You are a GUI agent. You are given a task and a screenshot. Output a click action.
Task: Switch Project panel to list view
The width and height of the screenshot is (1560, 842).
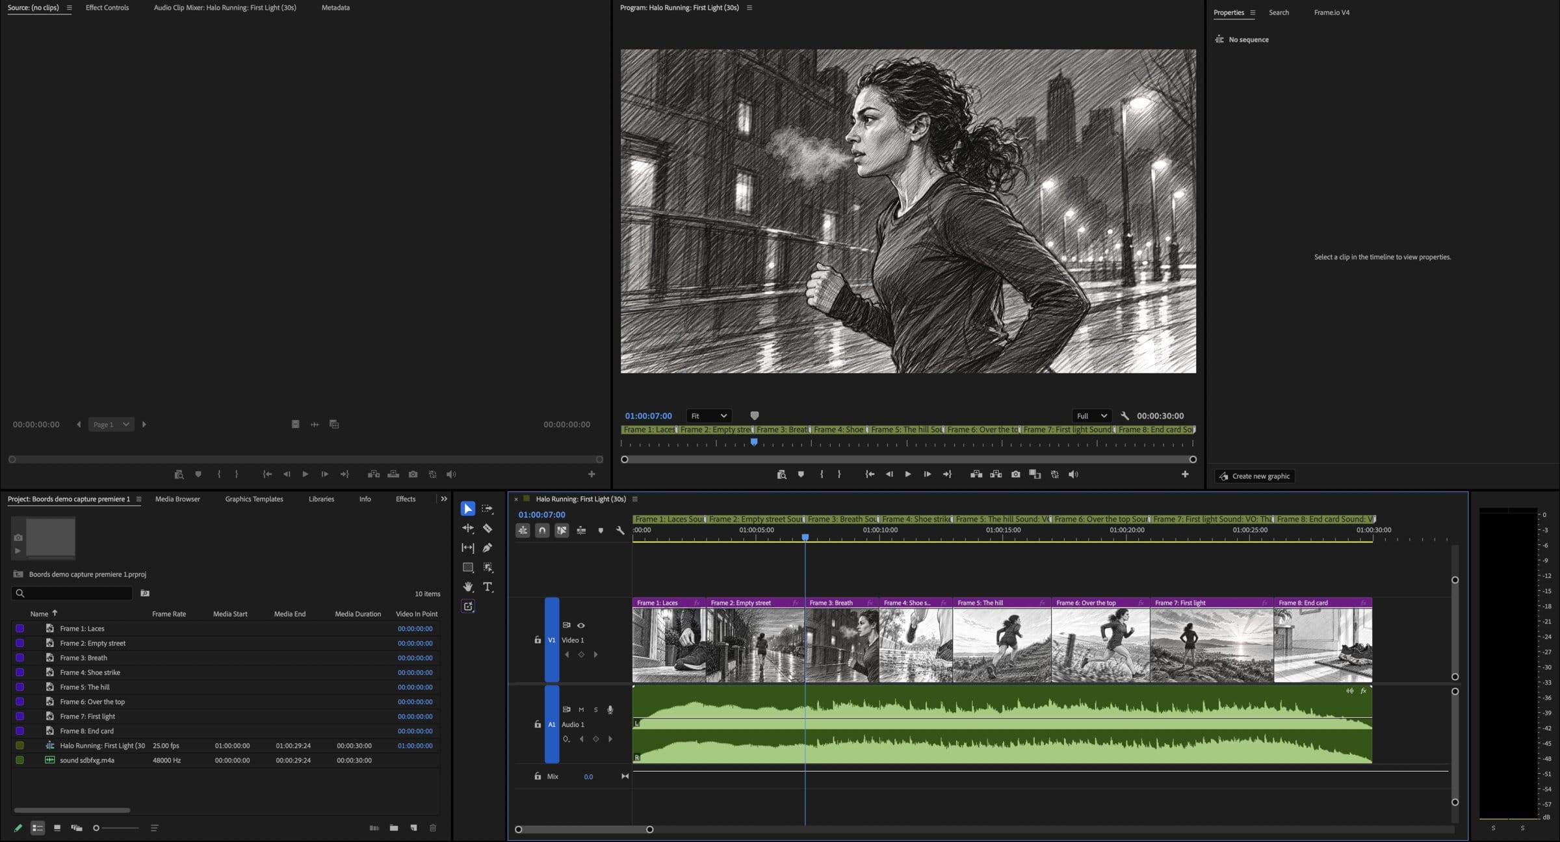click(x=38, y=828)
